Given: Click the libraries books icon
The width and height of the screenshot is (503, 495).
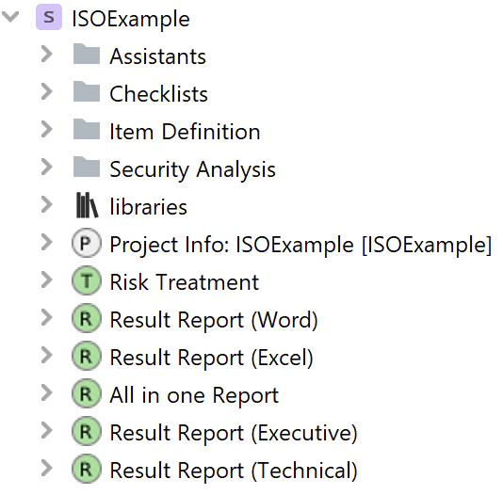Looking at the screenshot, I should tap(87, 205).
